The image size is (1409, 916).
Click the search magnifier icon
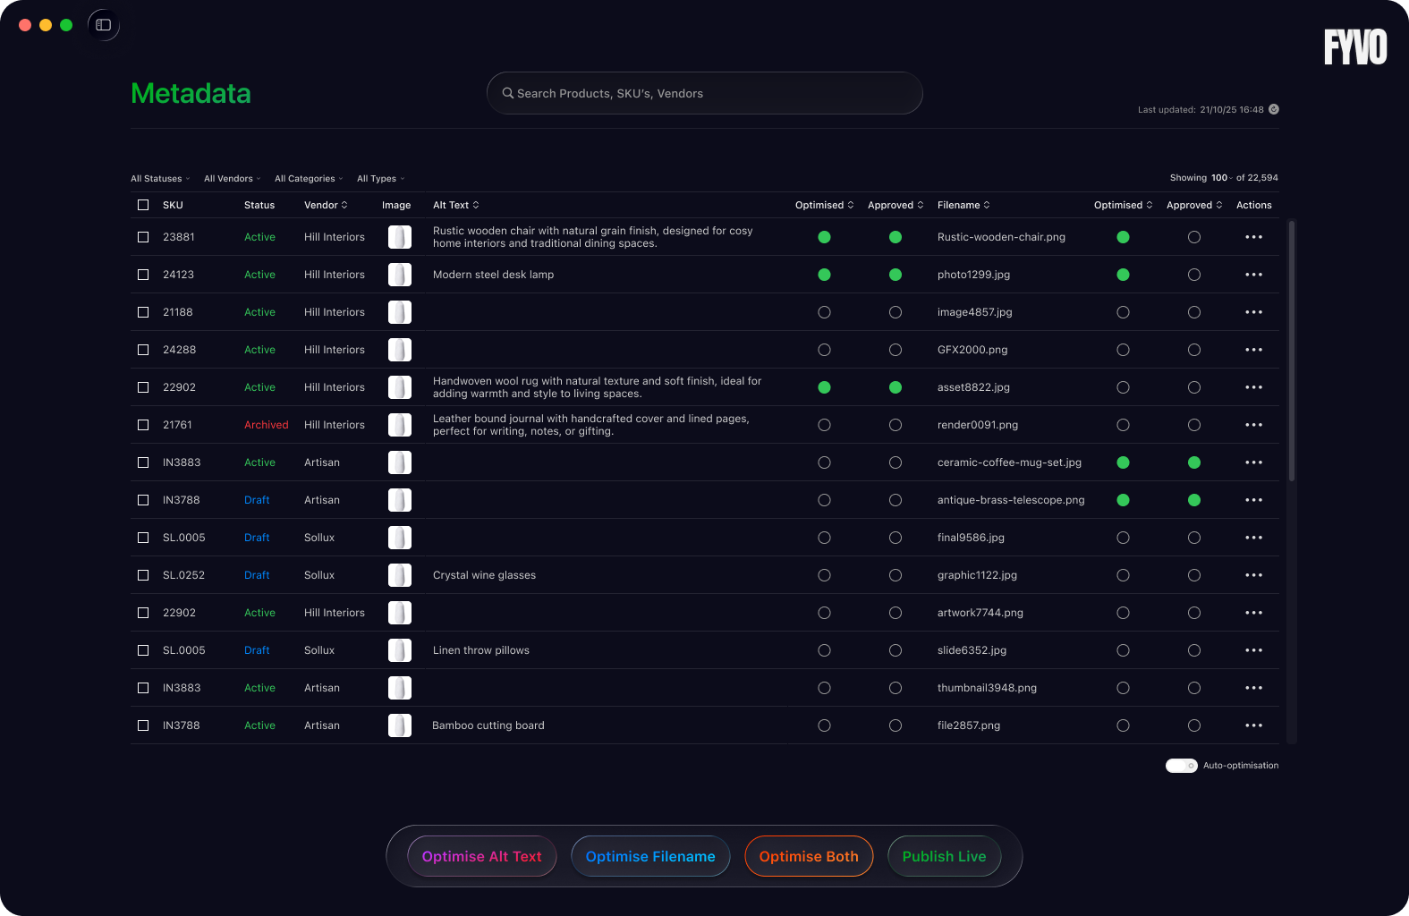coord(507,93)
